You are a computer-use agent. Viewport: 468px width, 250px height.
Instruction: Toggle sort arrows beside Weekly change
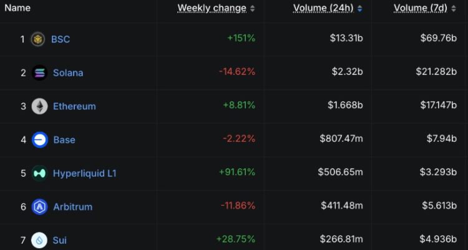tap(253, 9)
